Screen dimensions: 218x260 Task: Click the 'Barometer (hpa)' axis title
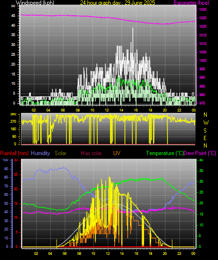[x=191, y=3]
